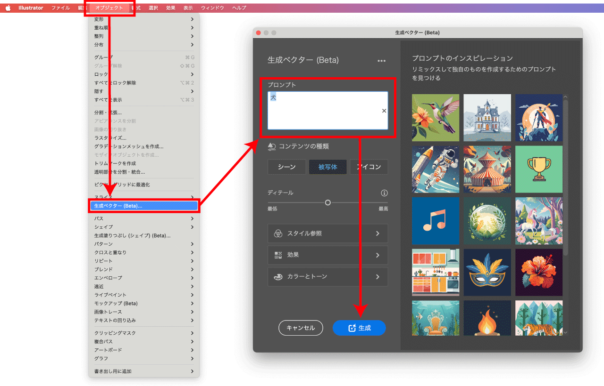Viewport: 604px width, 386px height.
Task: Expand the スタイル参照 section
Action: pyautogui.click(x=328, y=233)
